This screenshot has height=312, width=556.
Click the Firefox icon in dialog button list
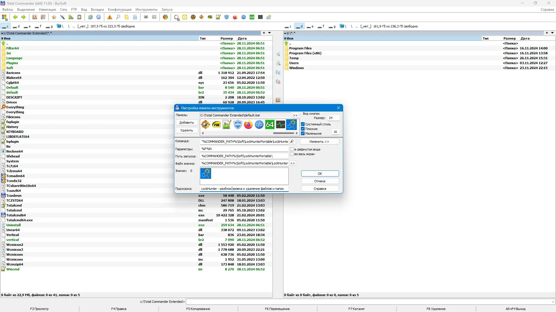(248, 125)
